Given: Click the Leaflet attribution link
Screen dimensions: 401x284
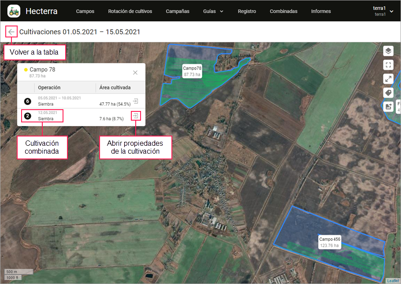Looking at the screenshot, I should 393,280.
